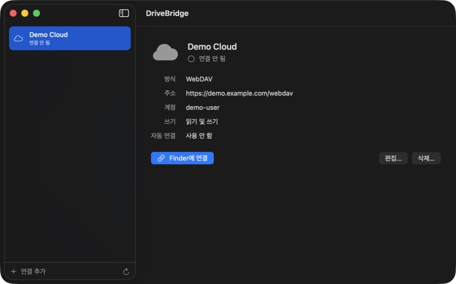Select the Demo Cloud connection in sidebar

(70, 38)
